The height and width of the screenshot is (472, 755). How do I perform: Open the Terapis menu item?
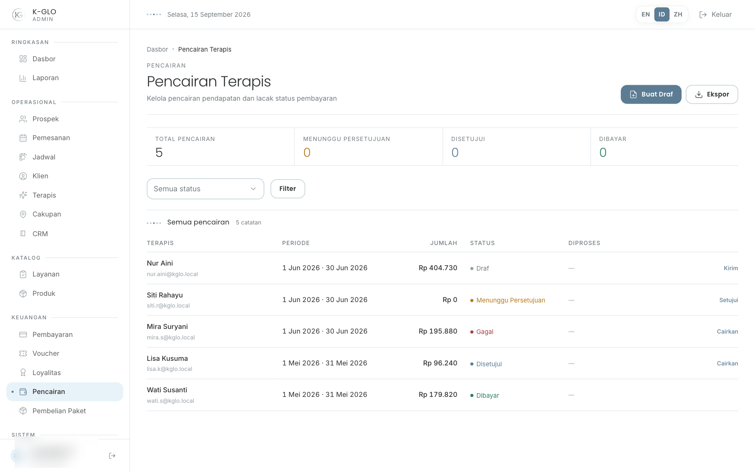[x=65, y=195]
